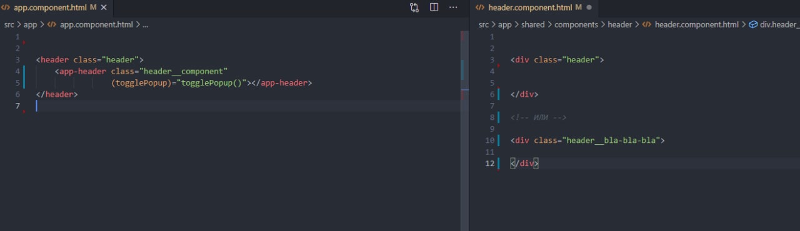Click the 'M' modified badge on app.component.html tab
800x231 pixels.
coord(93,7)
